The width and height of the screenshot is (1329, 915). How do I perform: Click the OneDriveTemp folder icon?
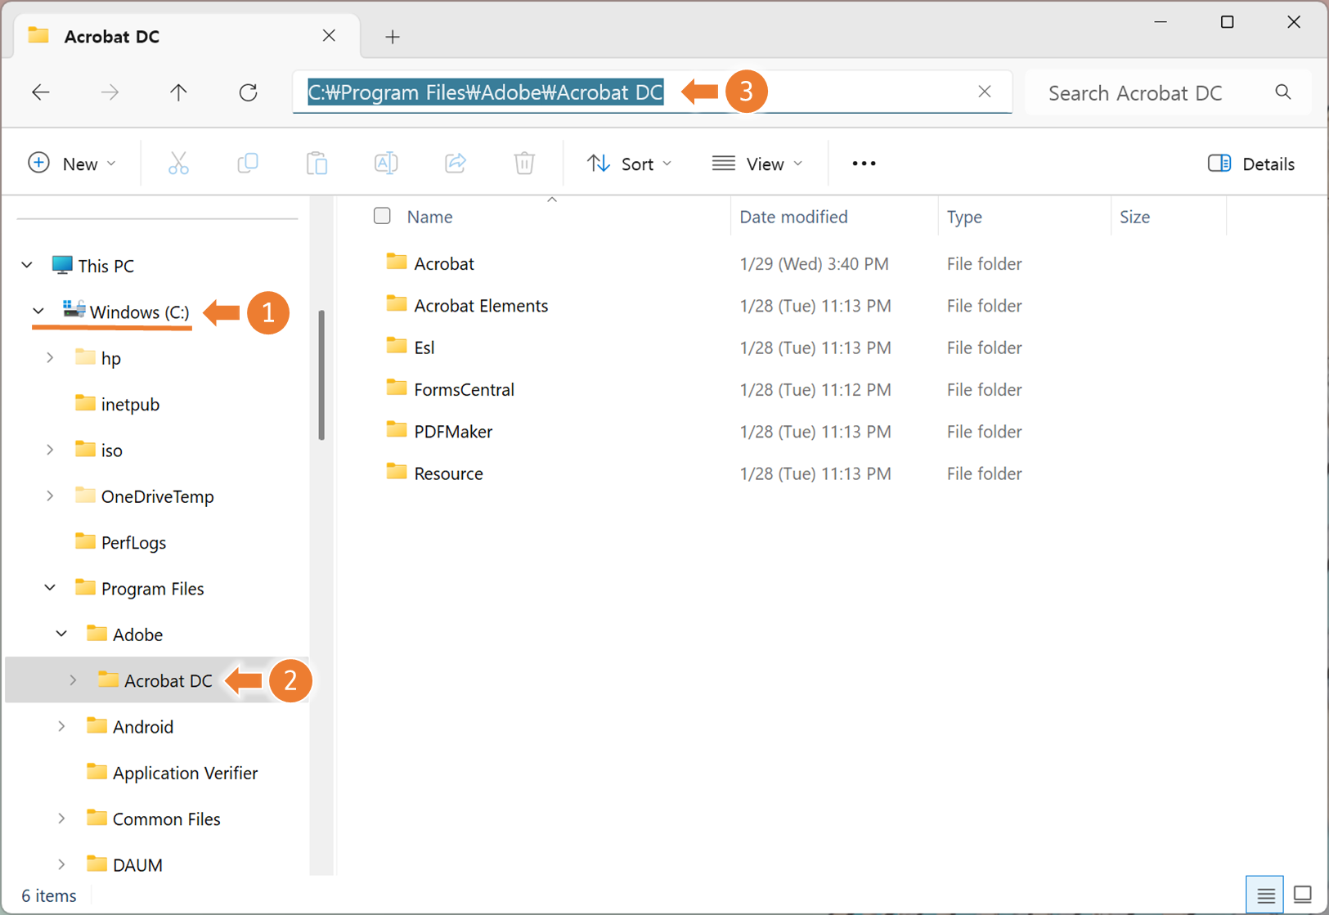pos(85,496)
